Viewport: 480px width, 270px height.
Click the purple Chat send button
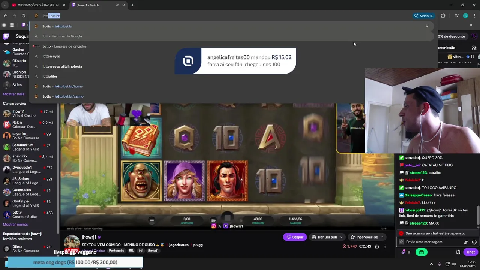click(471, 252)
